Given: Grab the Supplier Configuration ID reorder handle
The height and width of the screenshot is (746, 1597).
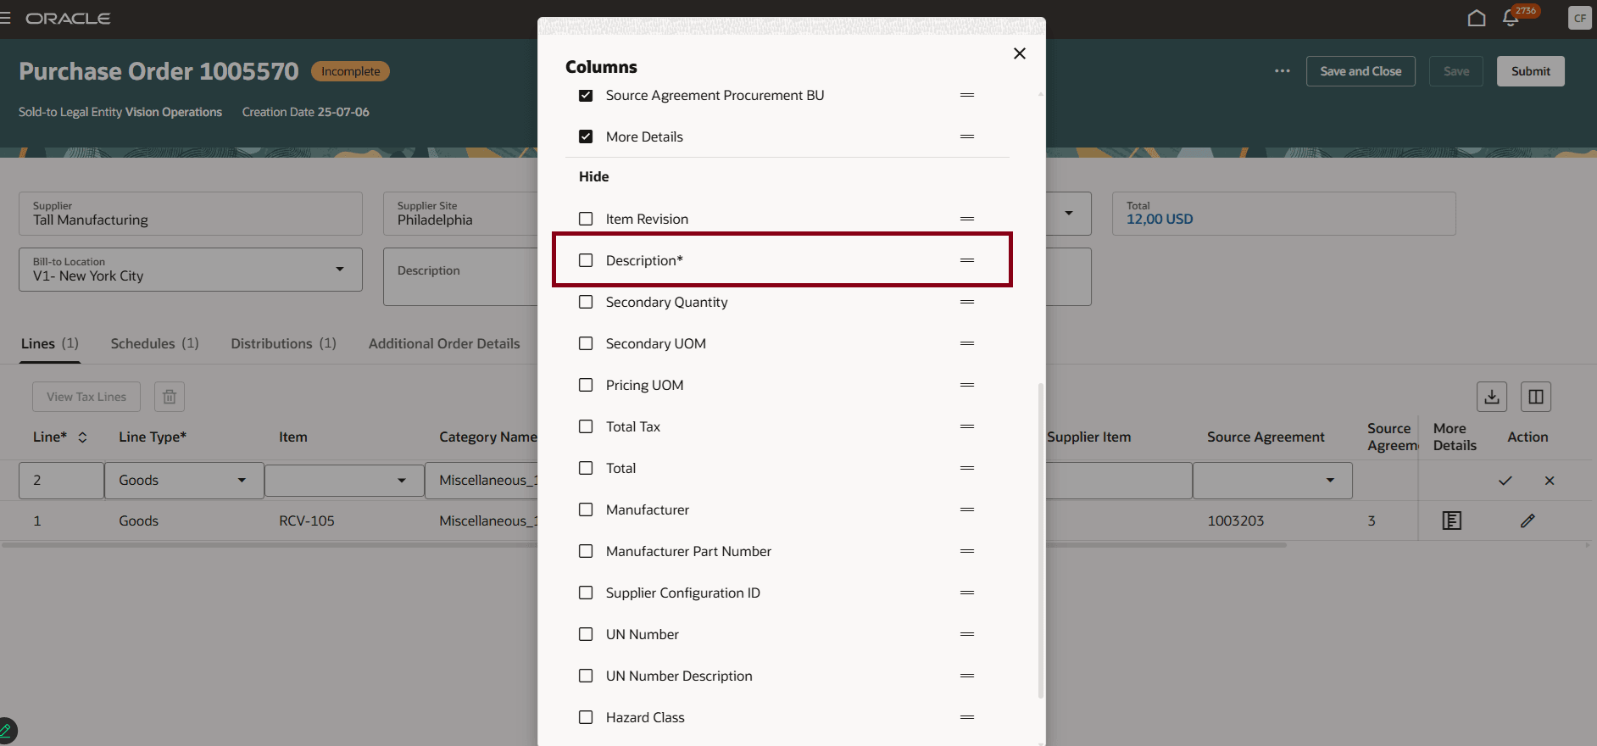Looking at the screenshot, I should click(x=967, y=593).
